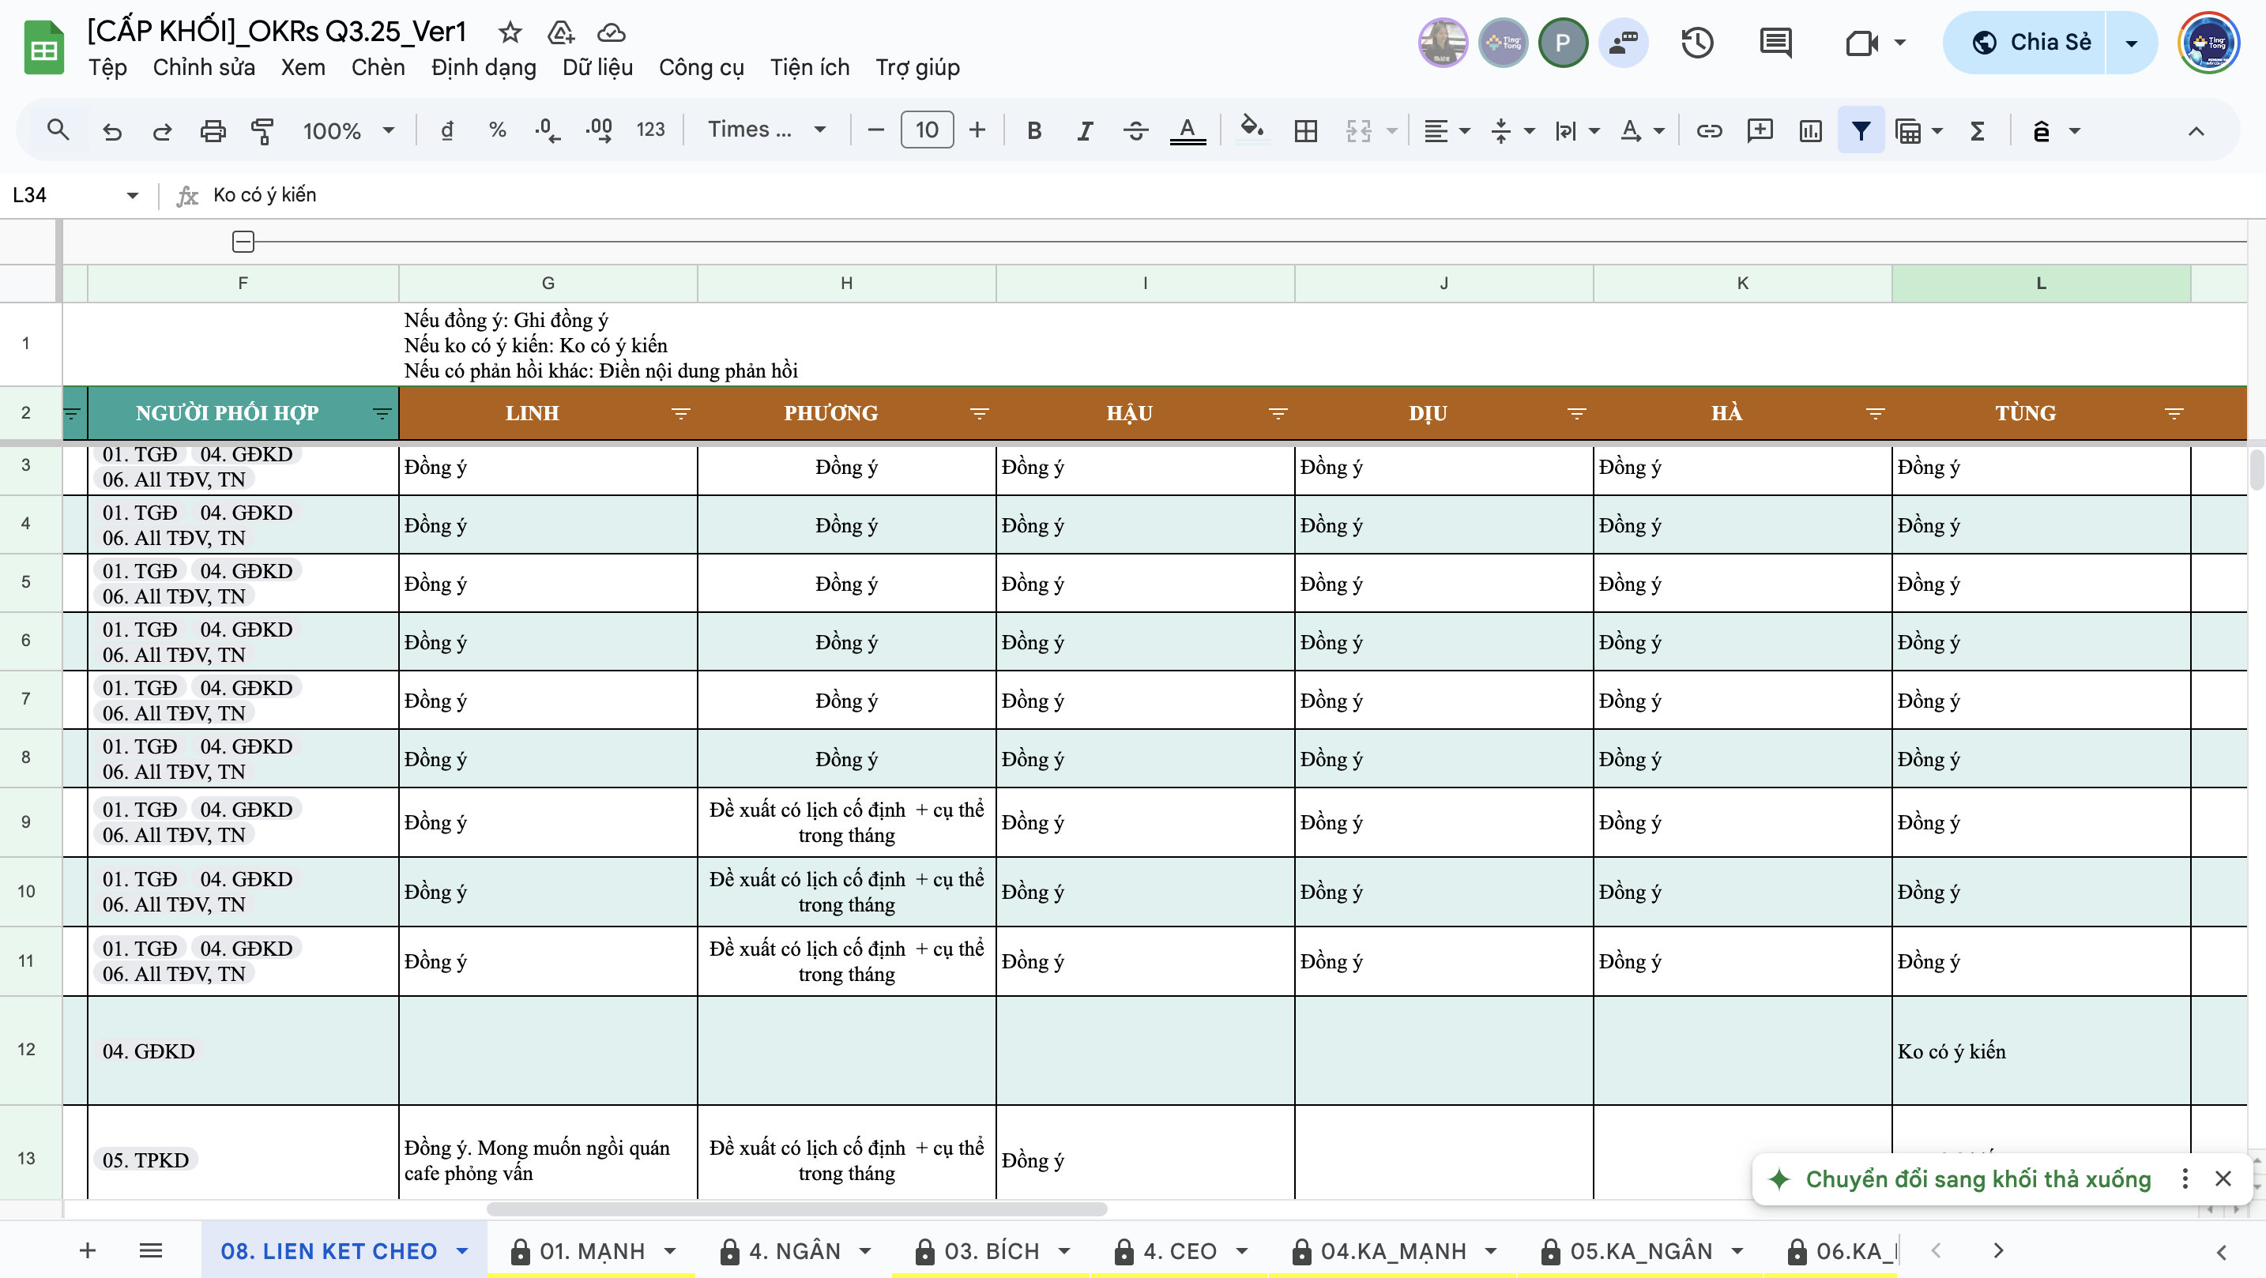Click Chuyển đổi sang khối thả xuống
Screen dimensions: 2266x1278
(x=1978, y=1178)
